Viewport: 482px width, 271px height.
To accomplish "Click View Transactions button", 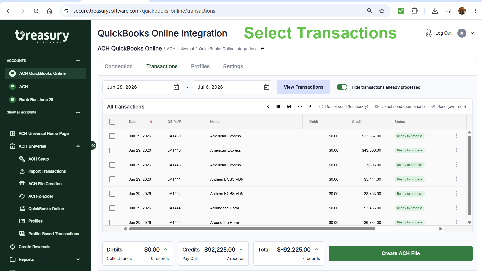I will pos(303,87).
